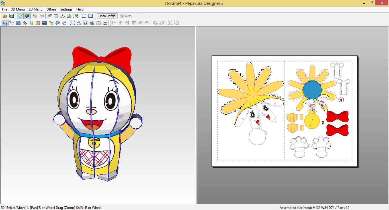Click the 2D Select/Move hint status text

pyautogui.click(x=51, y=208)
